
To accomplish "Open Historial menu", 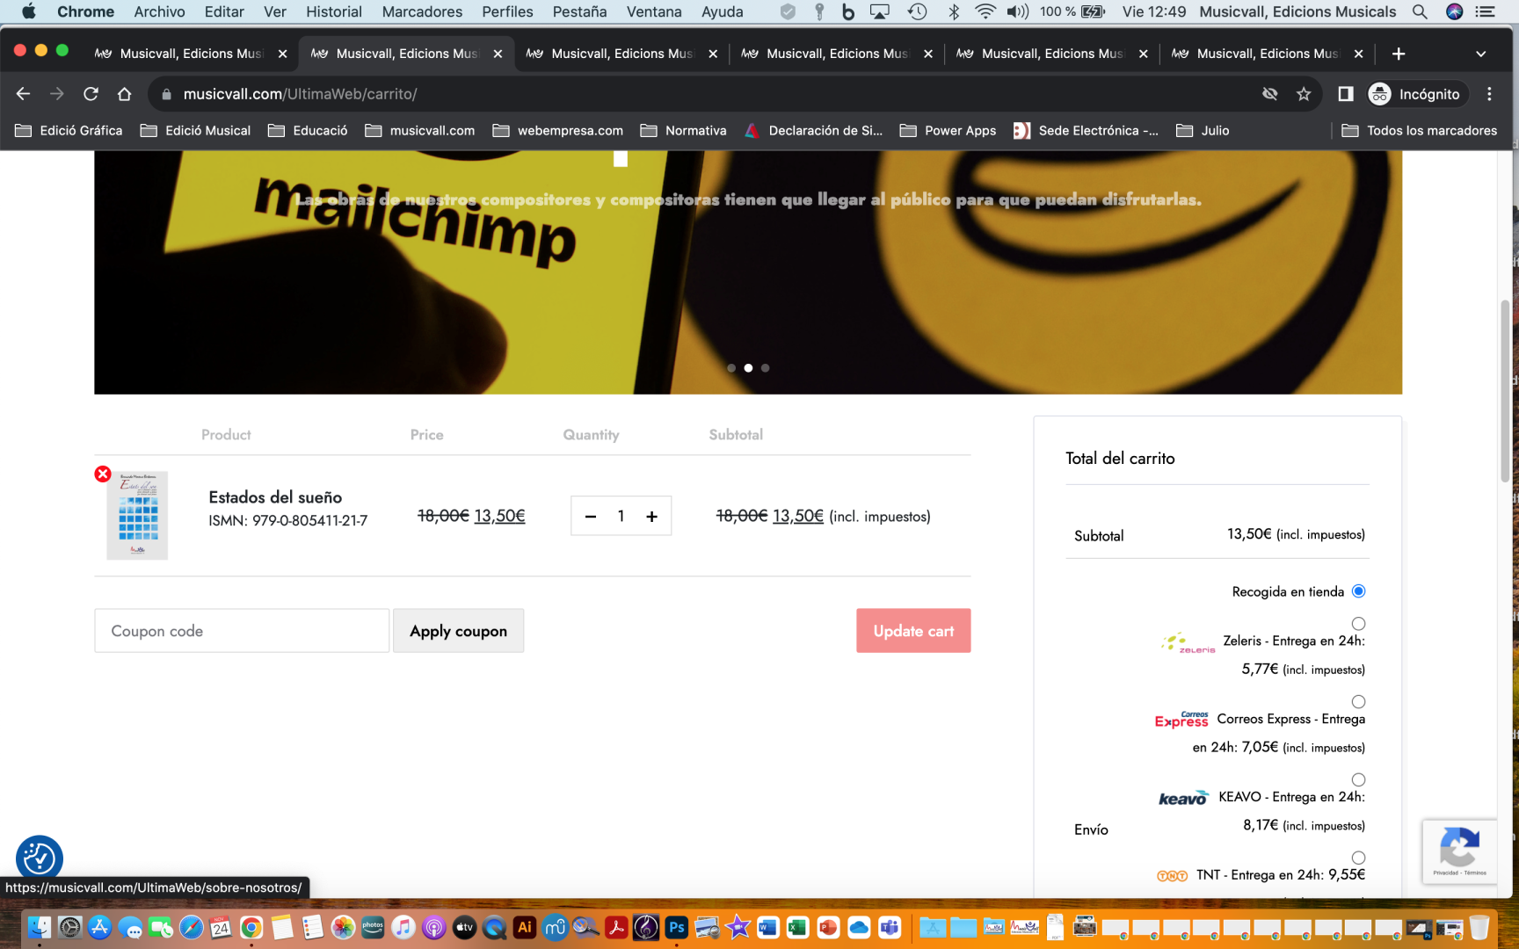I will coord(334,11).
